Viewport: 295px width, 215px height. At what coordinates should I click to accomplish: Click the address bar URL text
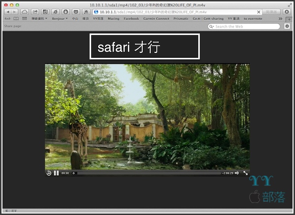click(153, 12)
